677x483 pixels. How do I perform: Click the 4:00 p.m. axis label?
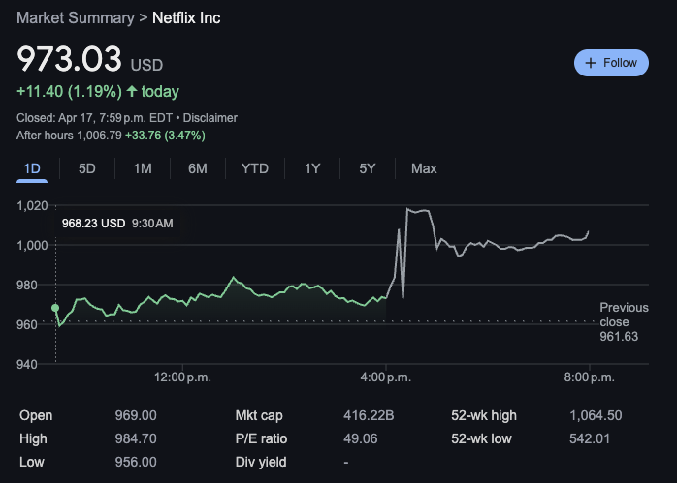(x=386, y=377)
